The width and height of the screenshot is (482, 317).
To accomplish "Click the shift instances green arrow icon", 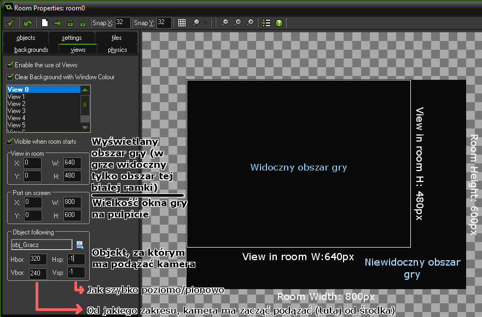I will tap(57, 23).
